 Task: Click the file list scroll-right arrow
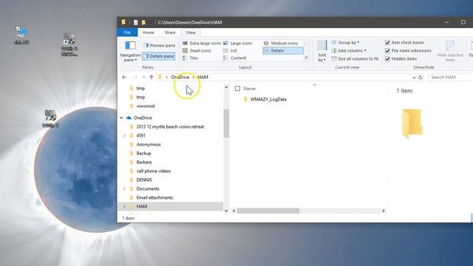(384, 211)
